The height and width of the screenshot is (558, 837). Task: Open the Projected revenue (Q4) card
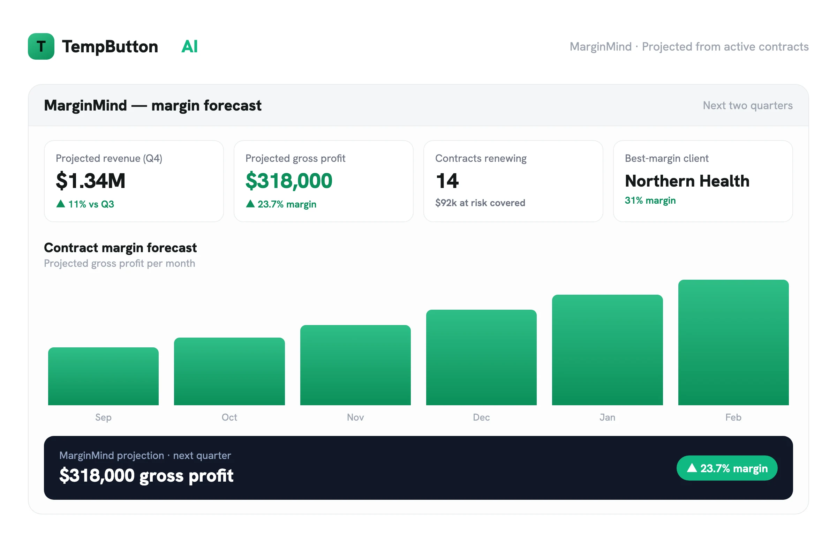pos(134,181)
